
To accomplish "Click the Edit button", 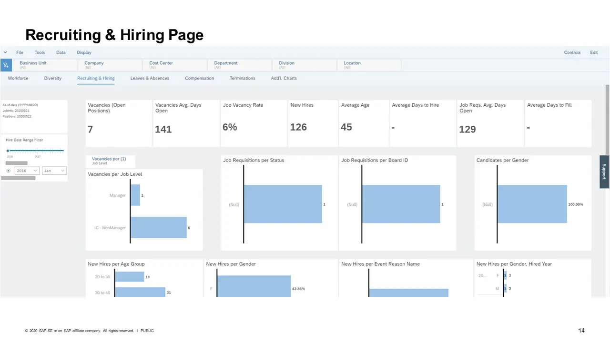I will click(x=594, y=52).
